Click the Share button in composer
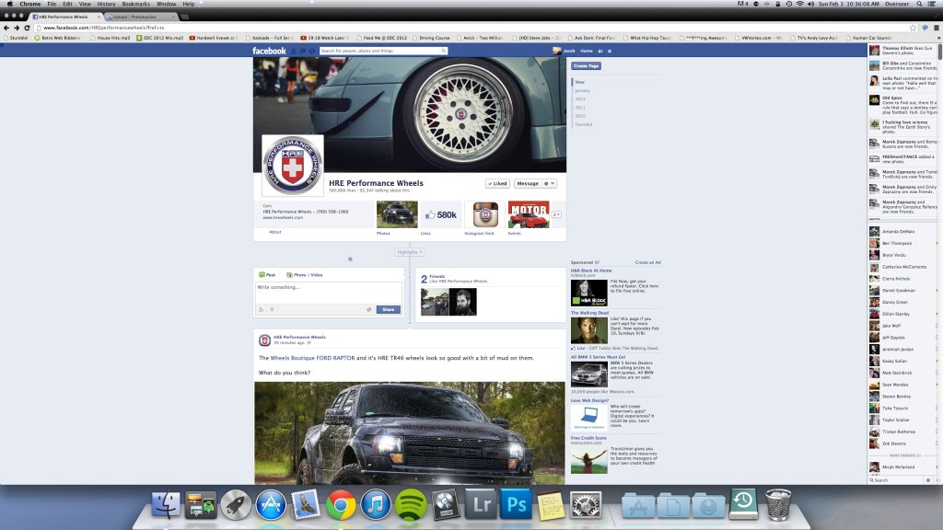Image resolution: width=943 pixels, height=530 pixels. [388, 309]
